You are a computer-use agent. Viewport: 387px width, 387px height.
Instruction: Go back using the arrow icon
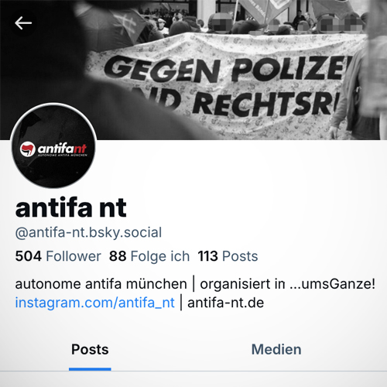click(x=23, y=23)
